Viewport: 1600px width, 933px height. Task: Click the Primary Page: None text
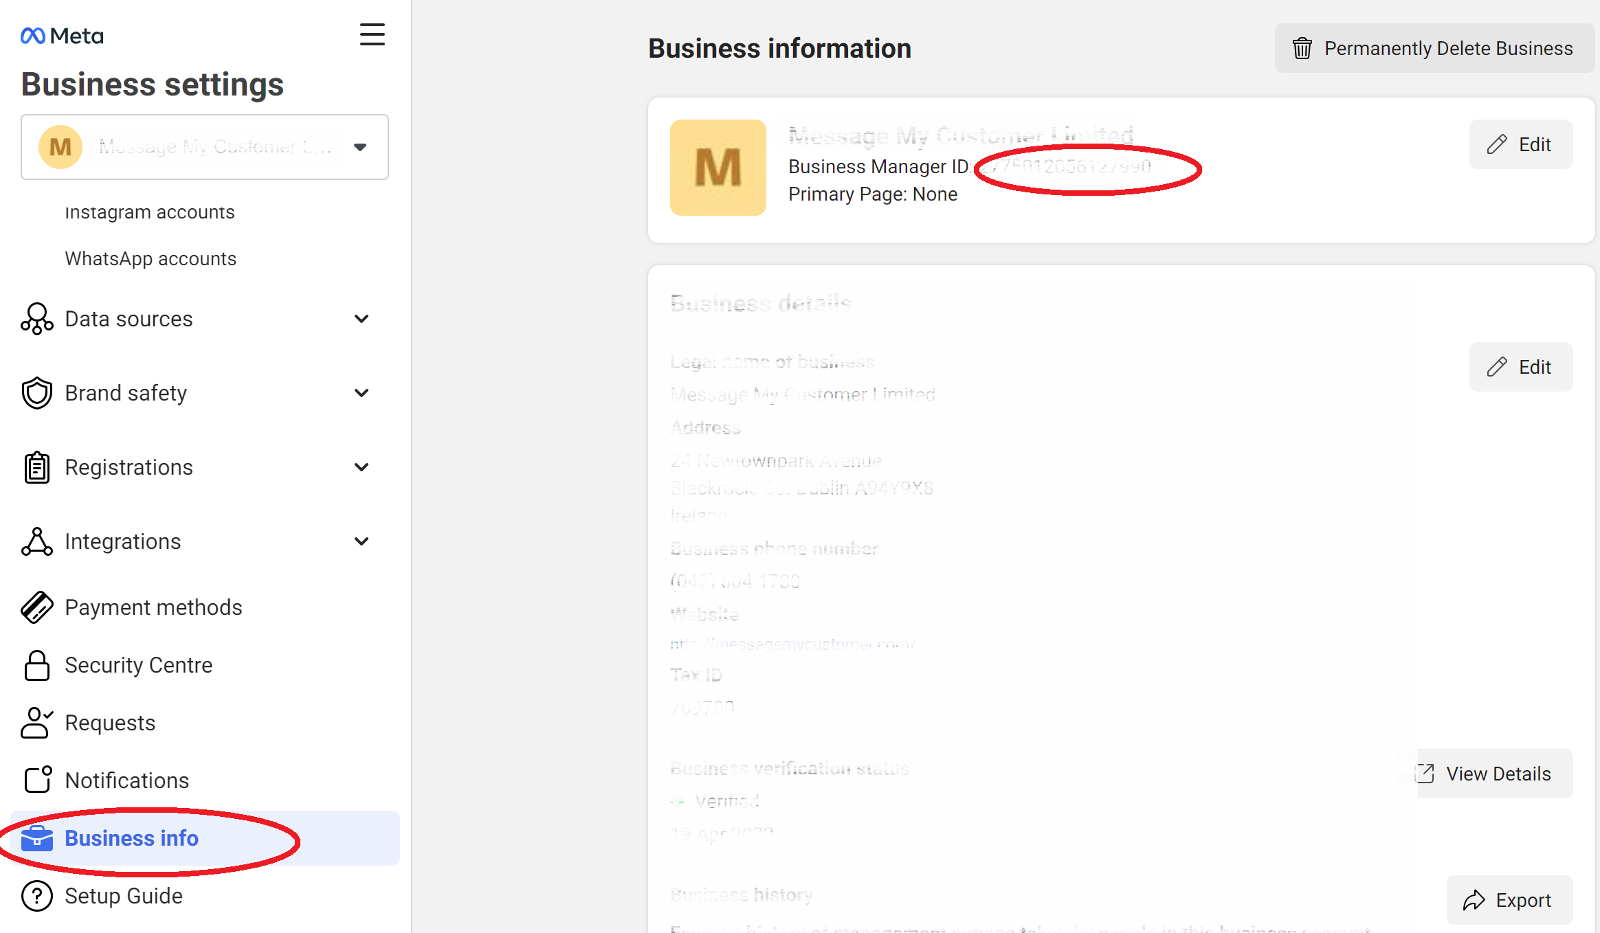coord(873,194)
